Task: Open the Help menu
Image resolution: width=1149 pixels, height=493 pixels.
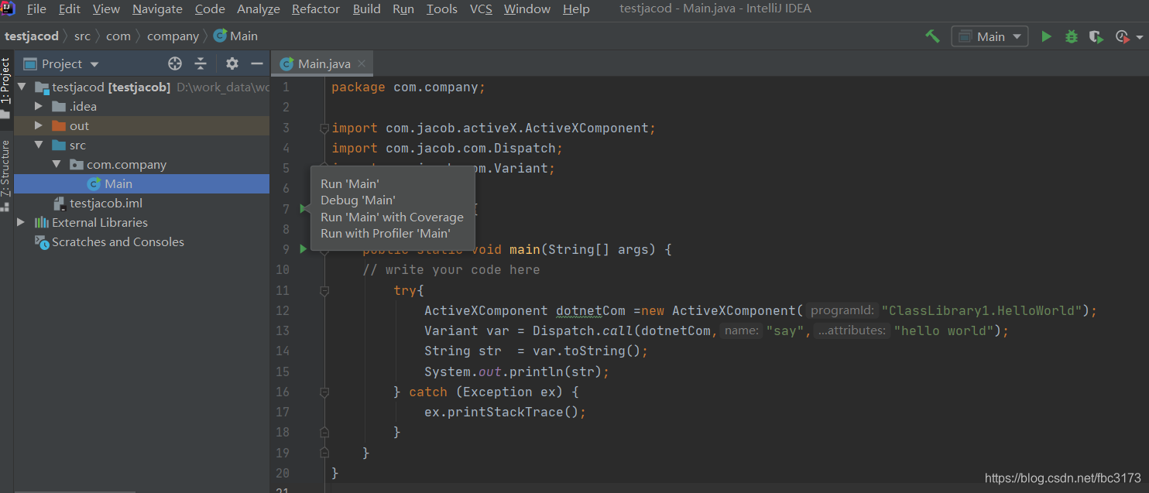Action: (576, 9)
